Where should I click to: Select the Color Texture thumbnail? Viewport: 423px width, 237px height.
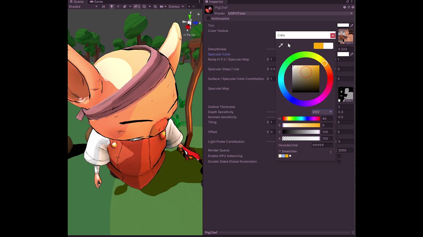click(346, 37)
